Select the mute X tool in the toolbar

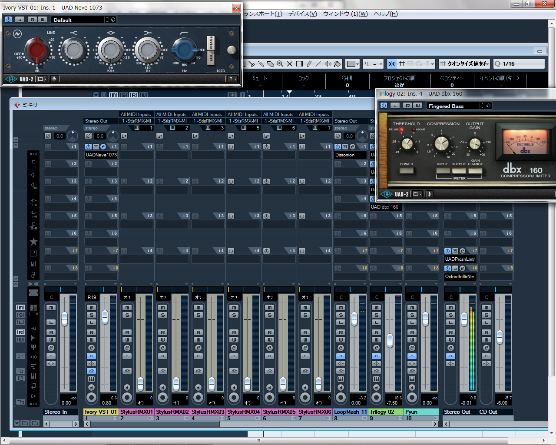pos(290,64)
